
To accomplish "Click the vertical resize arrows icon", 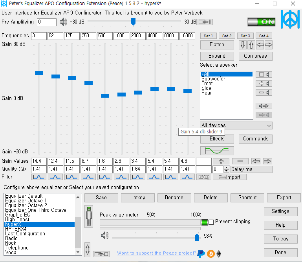I will (88, 249).
